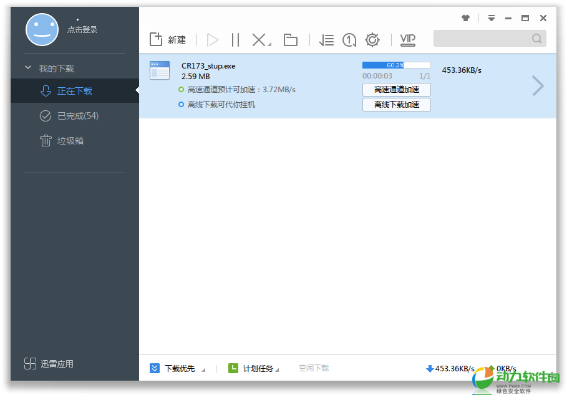Minimize the download manager window
Screen dimensions: 567x395
click(x=508, y=18)
